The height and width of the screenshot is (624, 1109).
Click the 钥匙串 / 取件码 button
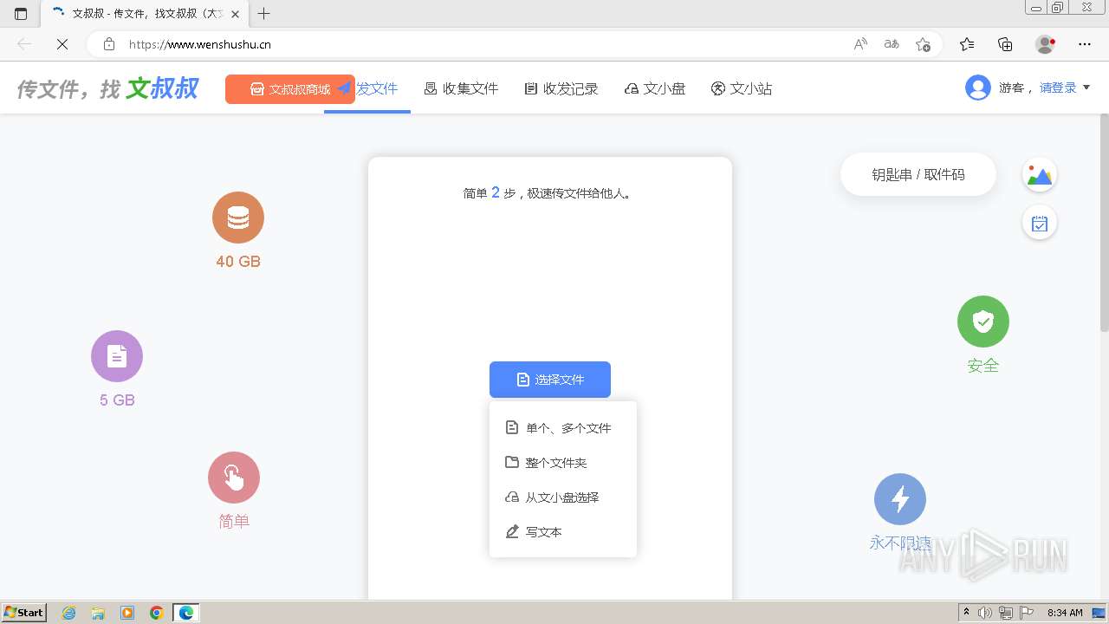tap(918, 174)
